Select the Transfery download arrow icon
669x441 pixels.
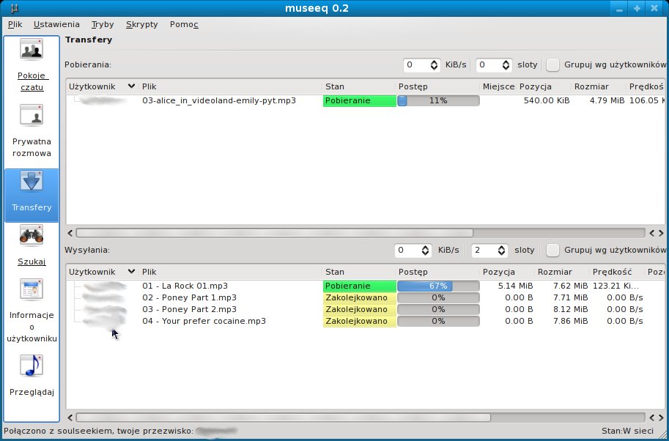[x=32, y=181]
